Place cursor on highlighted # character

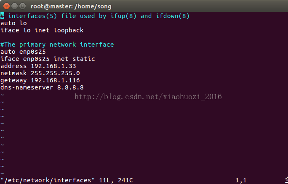tap(2, 16)
